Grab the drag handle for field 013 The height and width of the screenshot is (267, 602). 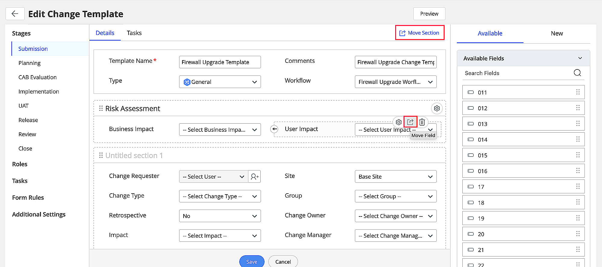coord(578,124)
